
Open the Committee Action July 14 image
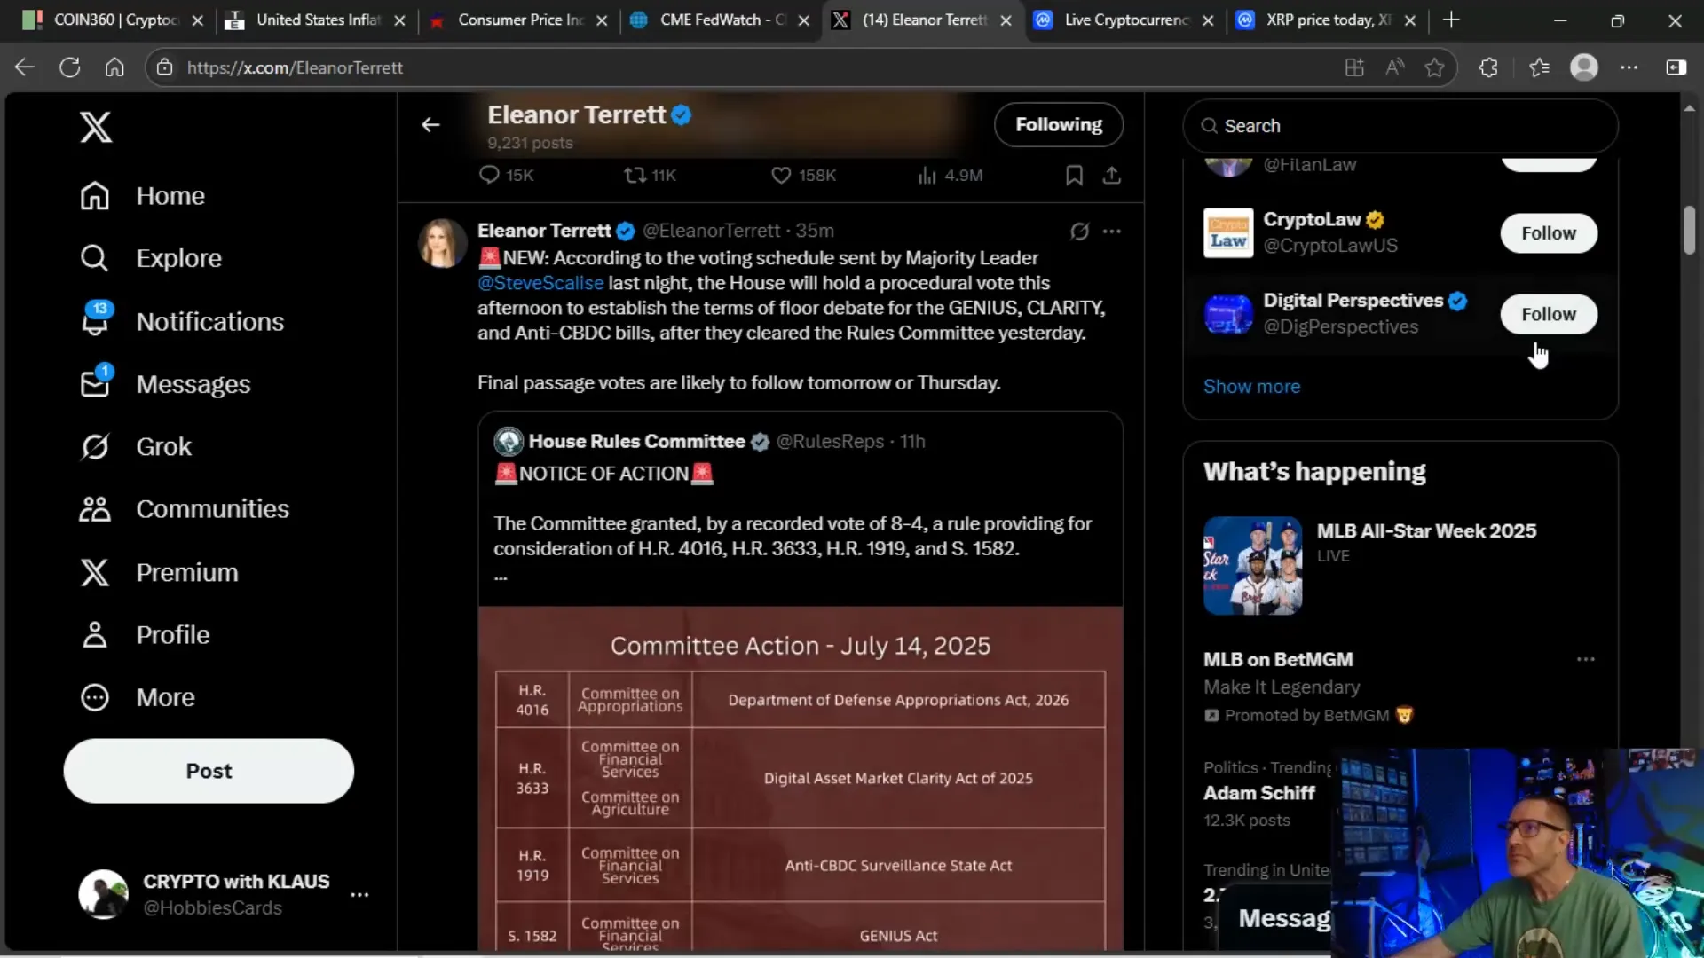800,779
